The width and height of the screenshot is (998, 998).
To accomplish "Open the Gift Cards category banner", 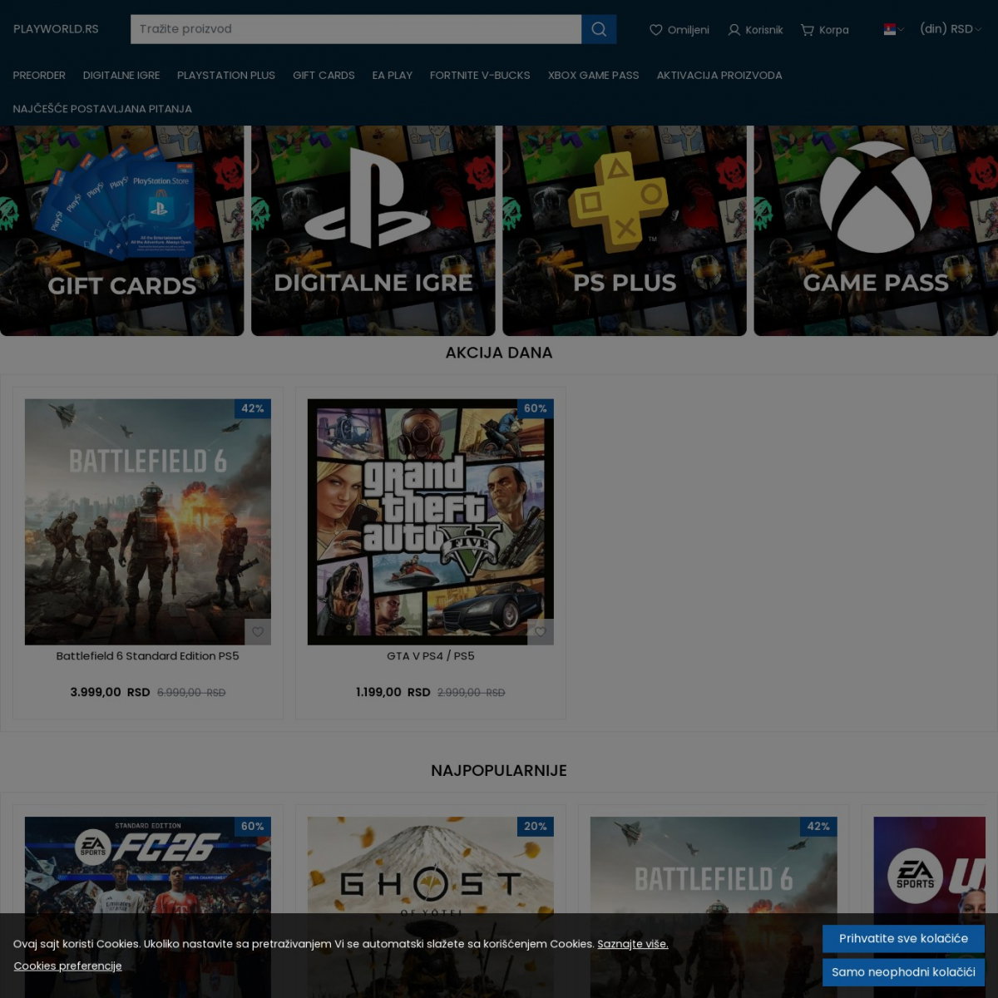I will (121, 231).
